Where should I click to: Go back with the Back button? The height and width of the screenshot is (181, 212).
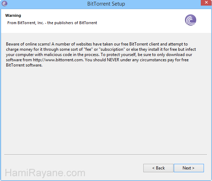pos(158,168)
